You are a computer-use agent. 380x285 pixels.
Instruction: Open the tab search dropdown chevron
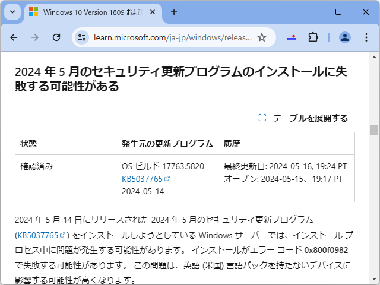12,12
